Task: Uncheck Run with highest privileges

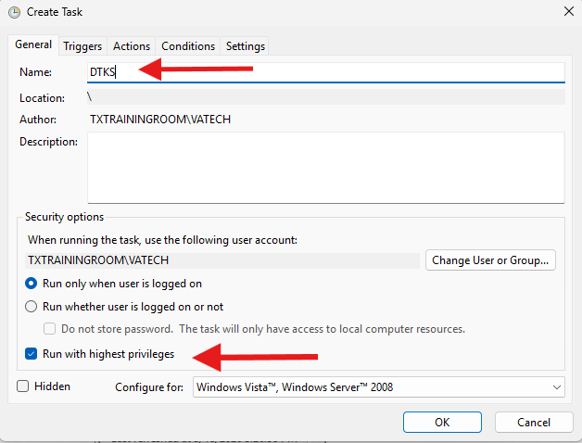Action: (32, 354)
